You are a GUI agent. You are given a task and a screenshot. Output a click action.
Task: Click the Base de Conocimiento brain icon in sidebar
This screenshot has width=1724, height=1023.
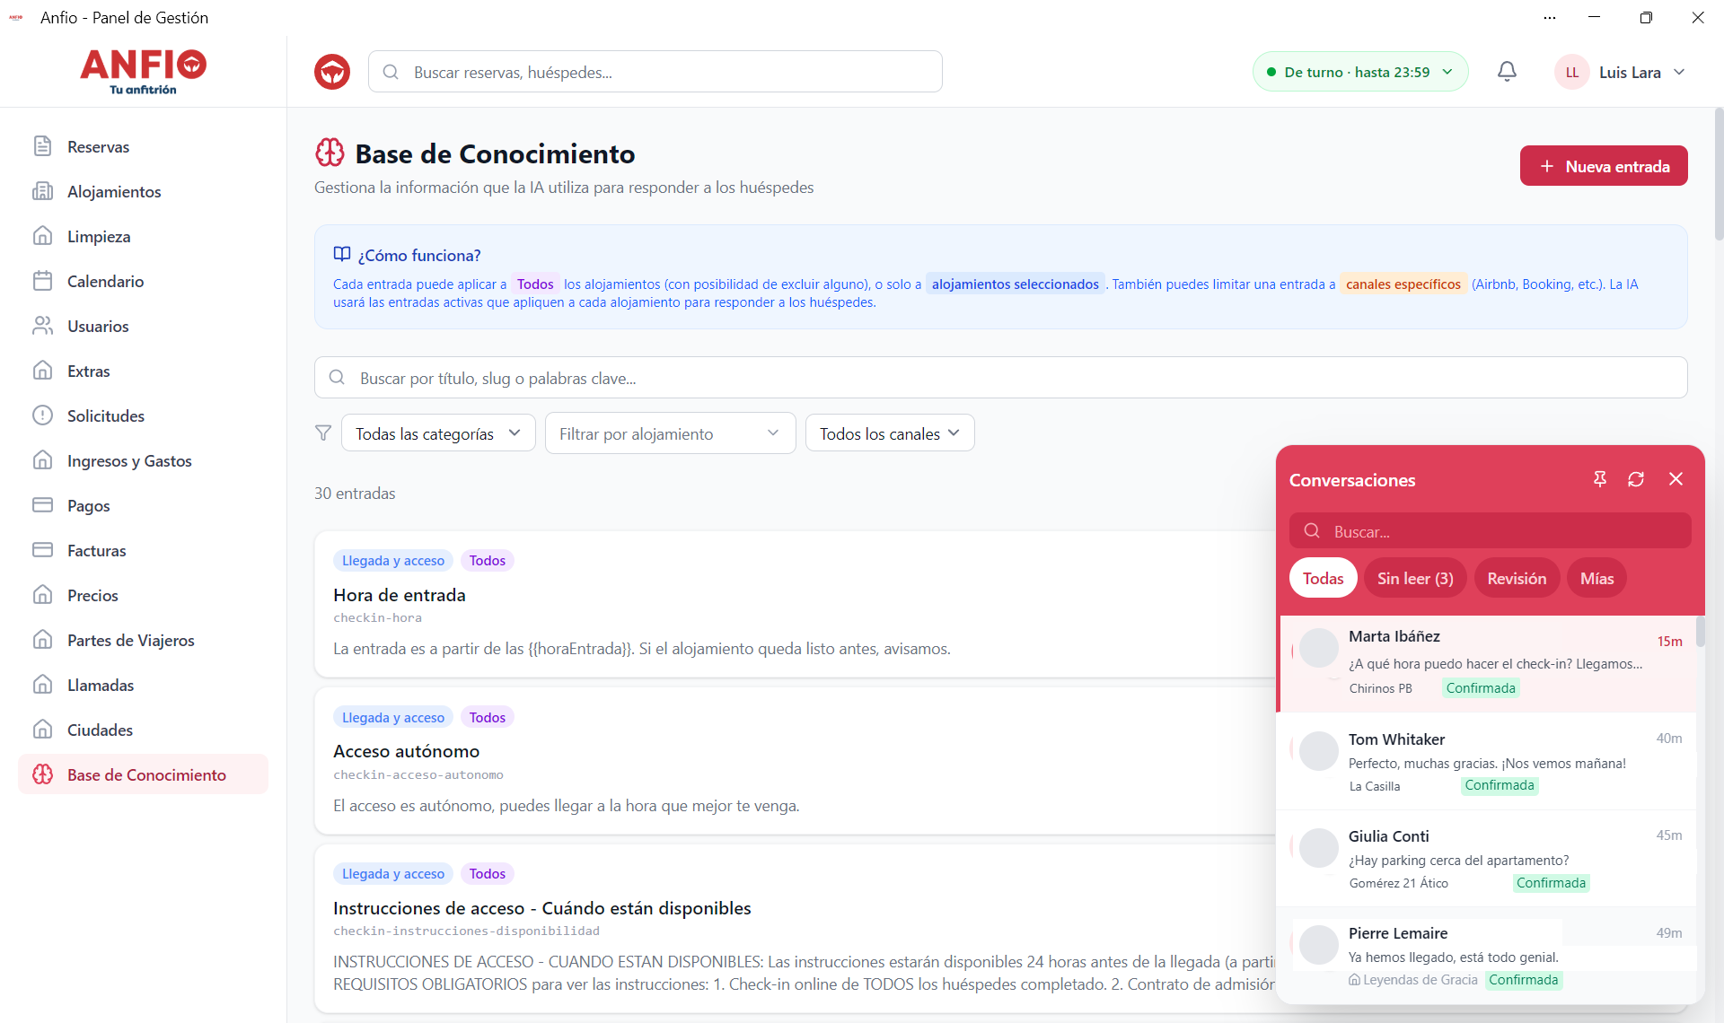point(42,774)
